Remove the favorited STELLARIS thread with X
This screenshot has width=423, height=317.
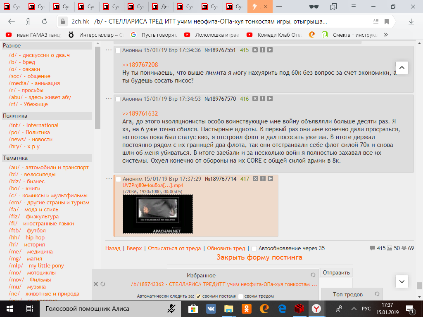pyautogui.click(x=95, y=284)
